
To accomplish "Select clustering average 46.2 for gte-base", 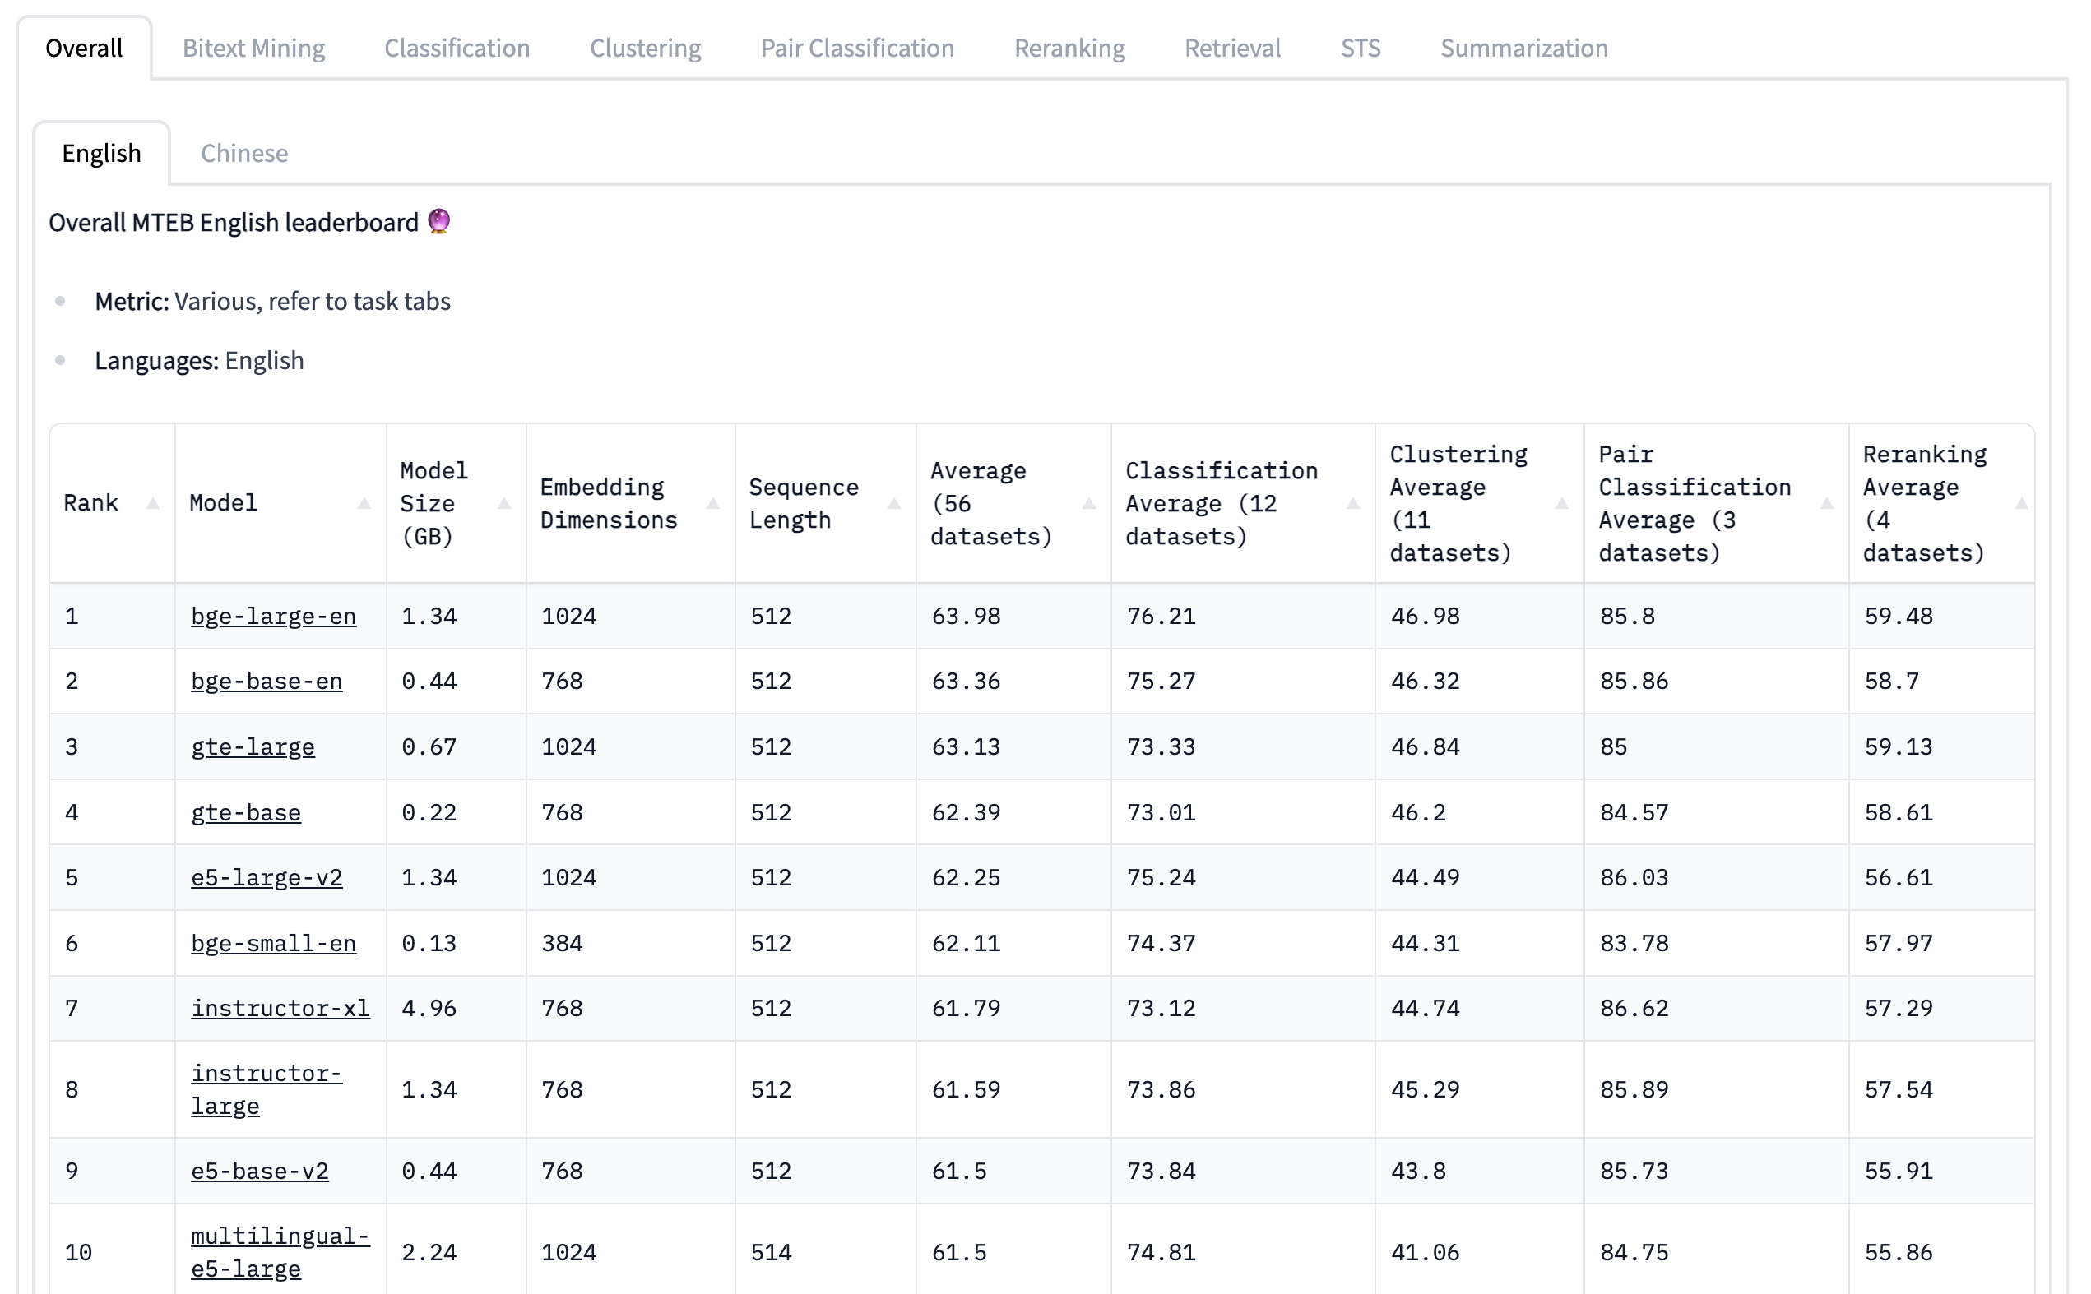I will coord(1418,812).
